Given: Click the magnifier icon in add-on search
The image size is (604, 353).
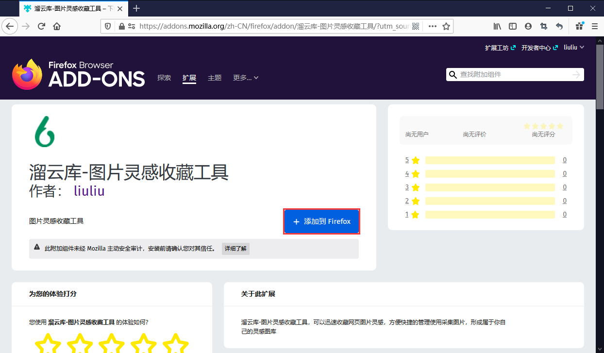Looking at the screenshot, I should pos(453,74).
